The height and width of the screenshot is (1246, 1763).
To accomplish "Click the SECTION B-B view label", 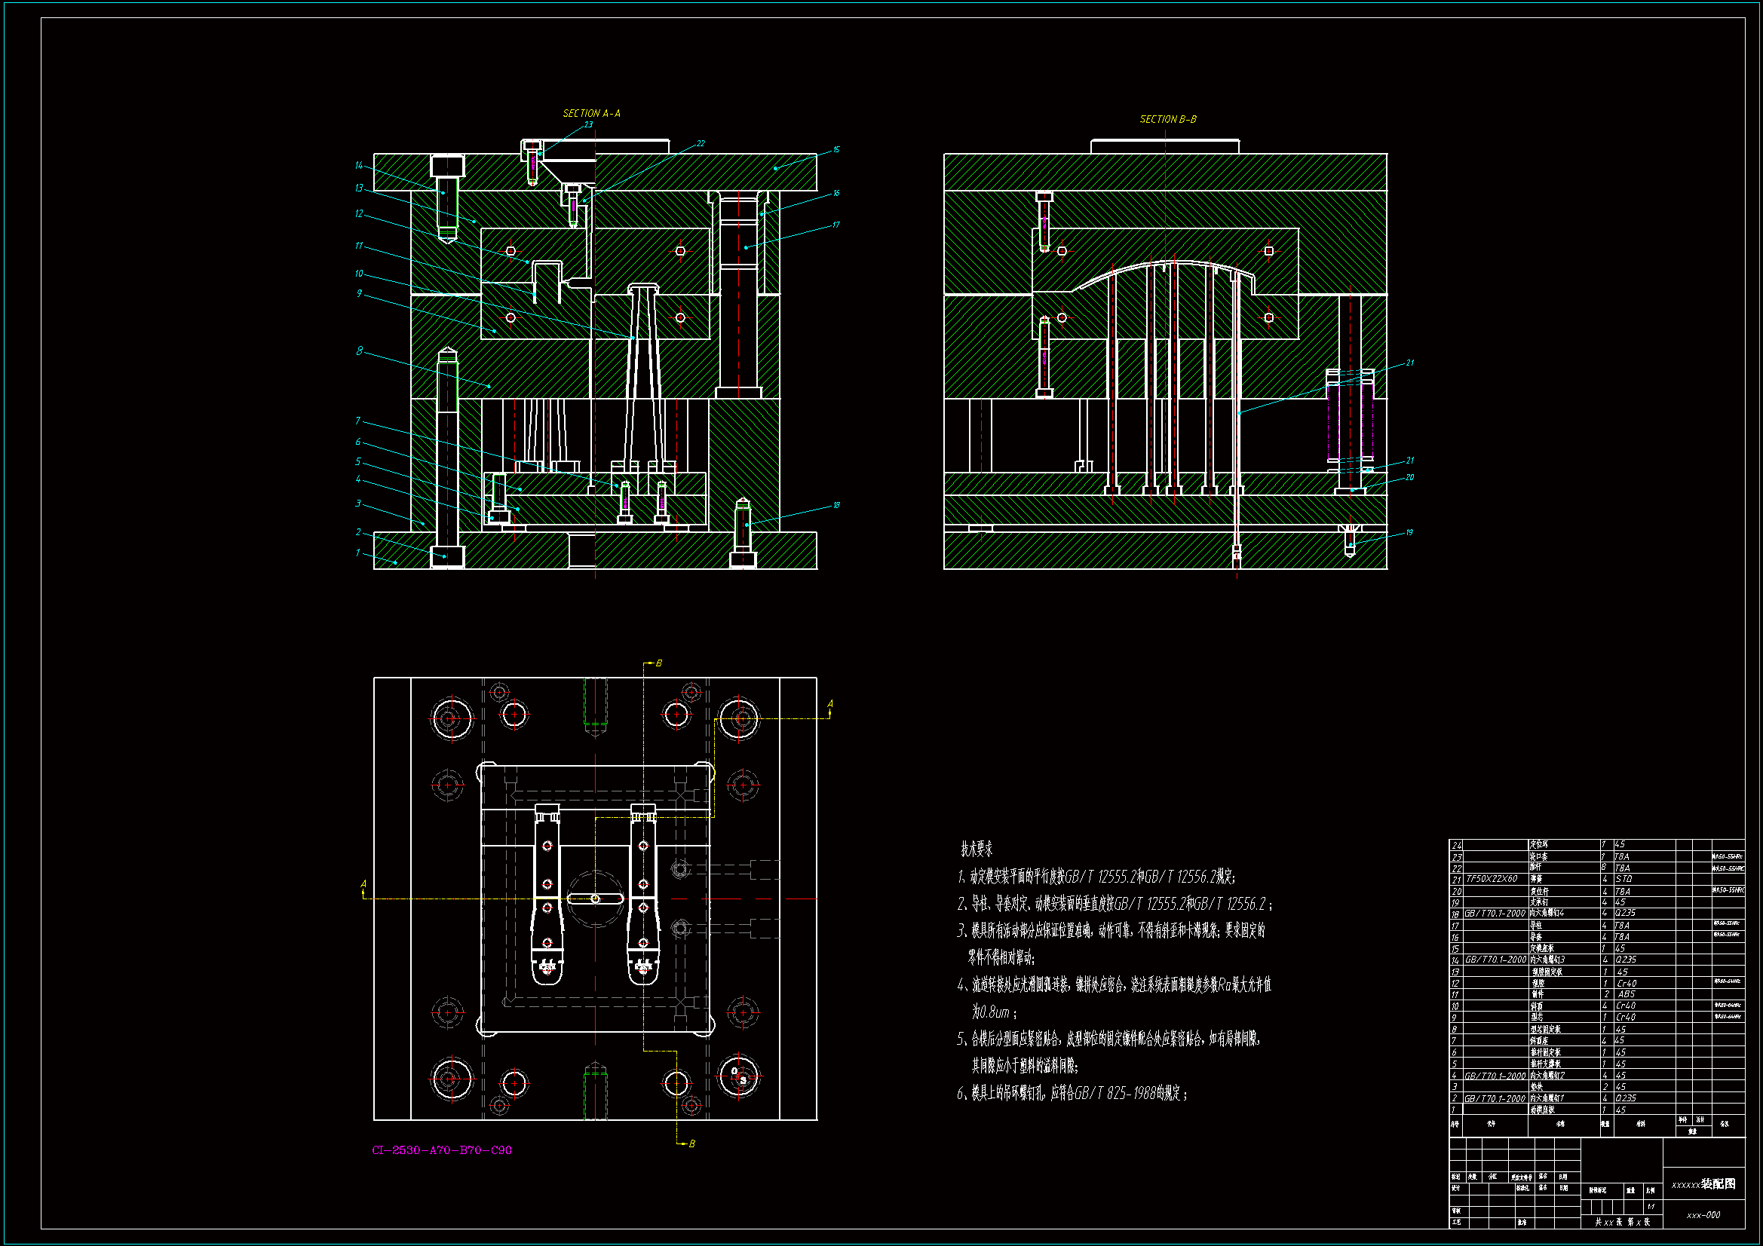I will [x=1168, y=120].
